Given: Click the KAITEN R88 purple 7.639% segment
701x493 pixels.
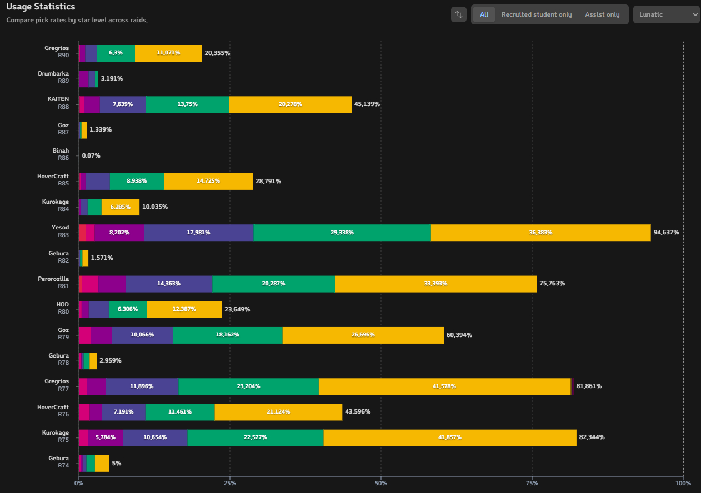Looking at the screenshot, I should [x=123, y=104].
